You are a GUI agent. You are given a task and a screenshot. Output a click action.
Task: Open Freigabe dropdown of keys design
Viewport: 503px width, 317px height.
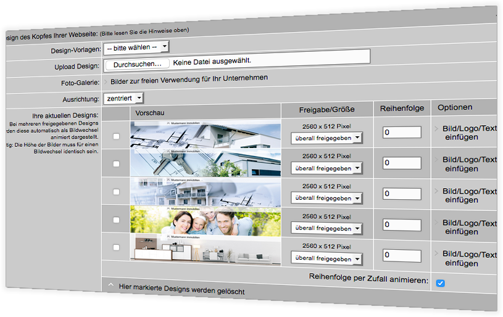tap(326, 168)
